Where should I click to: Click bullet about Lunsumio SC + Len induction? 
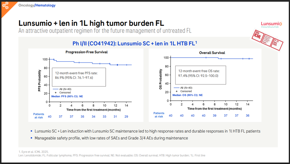(x=147, y=131)
